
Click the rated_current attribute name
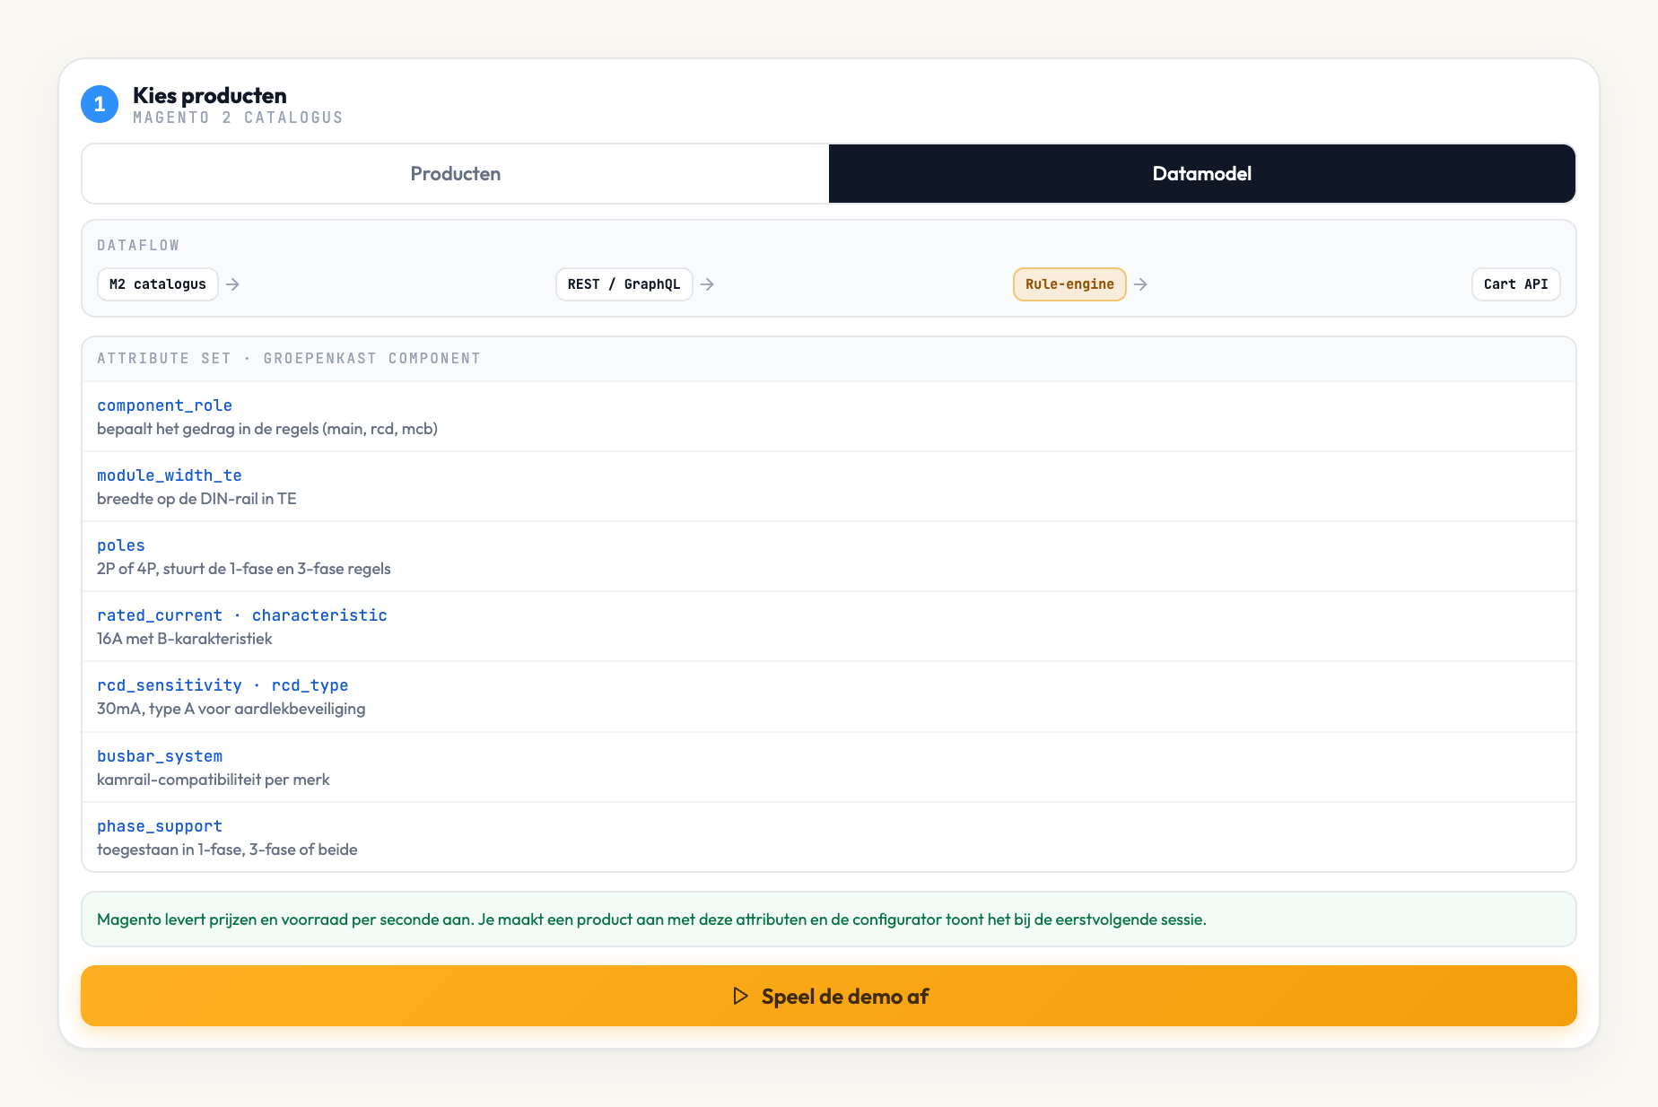pyautogui.click(x=160, y=615)
